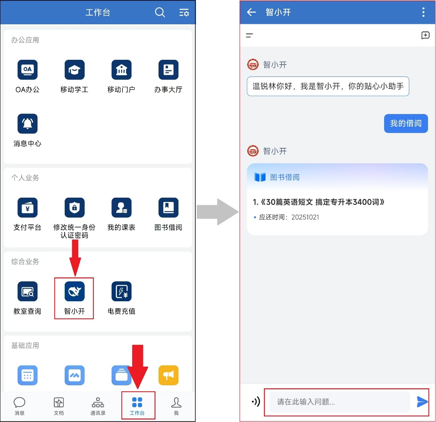Open the 支付平台 payment app
This screenshot has width=436, height=422.
(27, 208)
